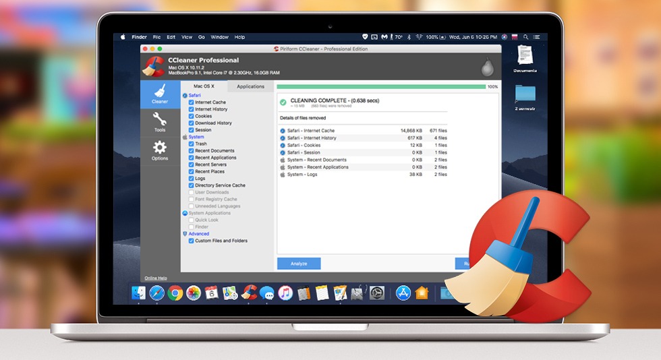Select the Safari group header
Image resolution: width=661 pixels, height=360 pixels.
point(194,95)
